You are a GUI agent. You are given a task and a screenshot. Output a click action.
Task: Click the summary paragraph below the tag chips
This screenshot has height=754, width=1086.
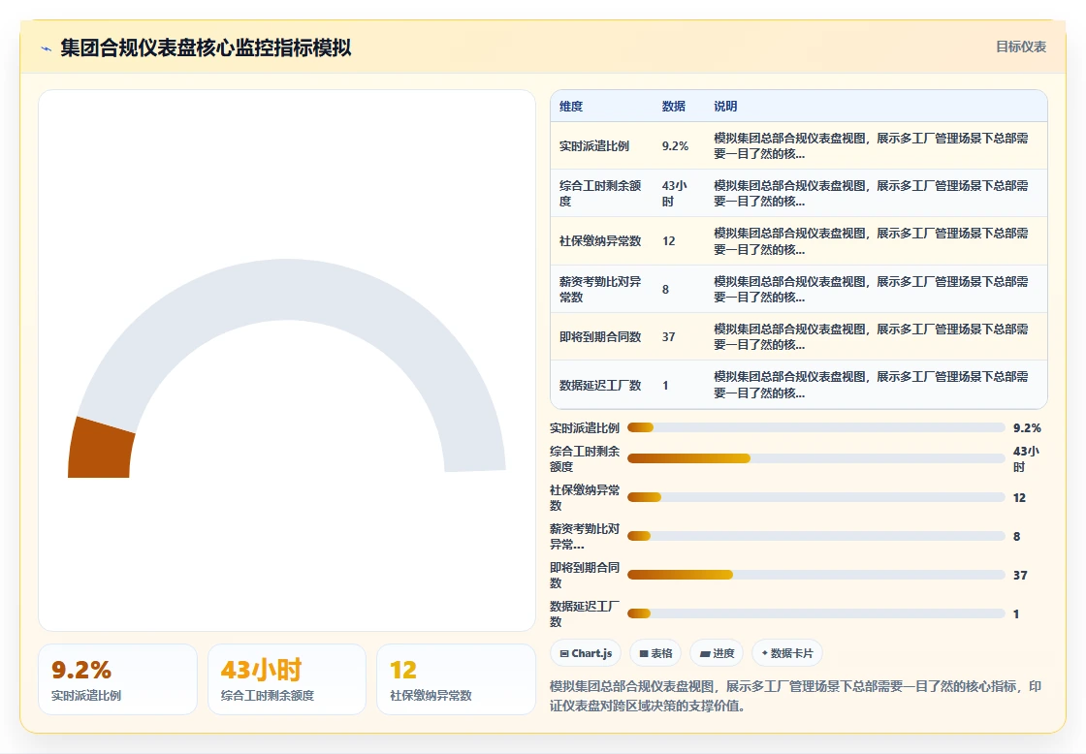point(796,696)
